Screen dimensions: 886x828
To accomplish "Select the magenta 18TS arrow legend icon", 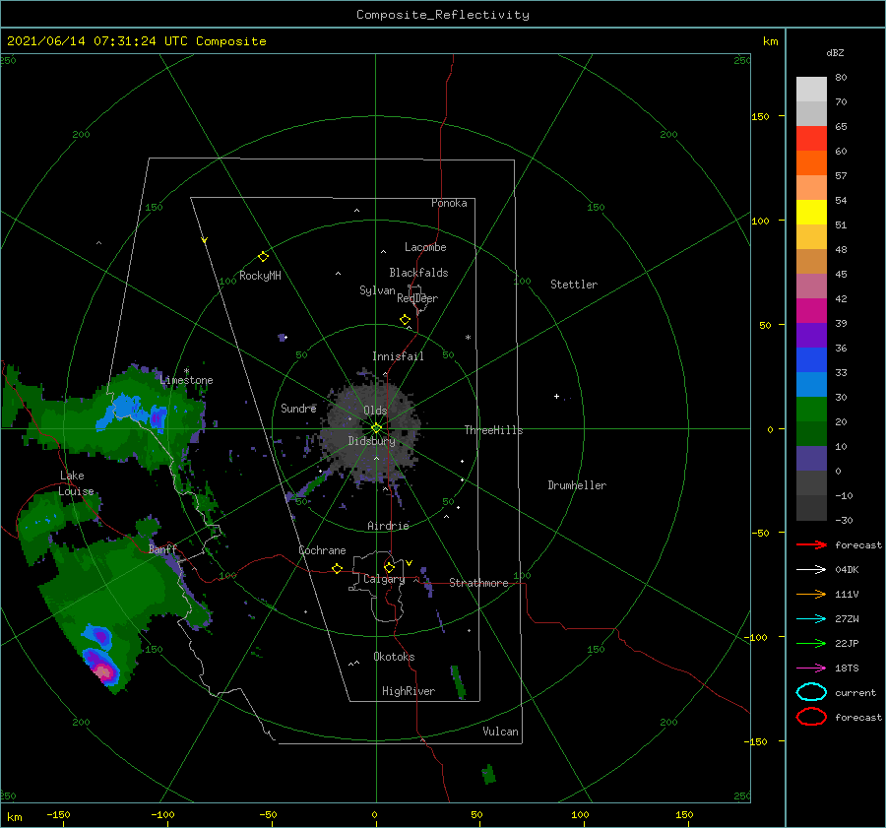I will click(x=811, y=669).
